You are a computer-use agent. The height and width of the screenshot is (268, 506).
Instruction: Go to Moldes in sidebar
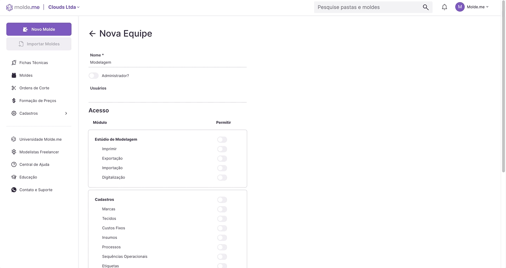click(x=26, y=75)
